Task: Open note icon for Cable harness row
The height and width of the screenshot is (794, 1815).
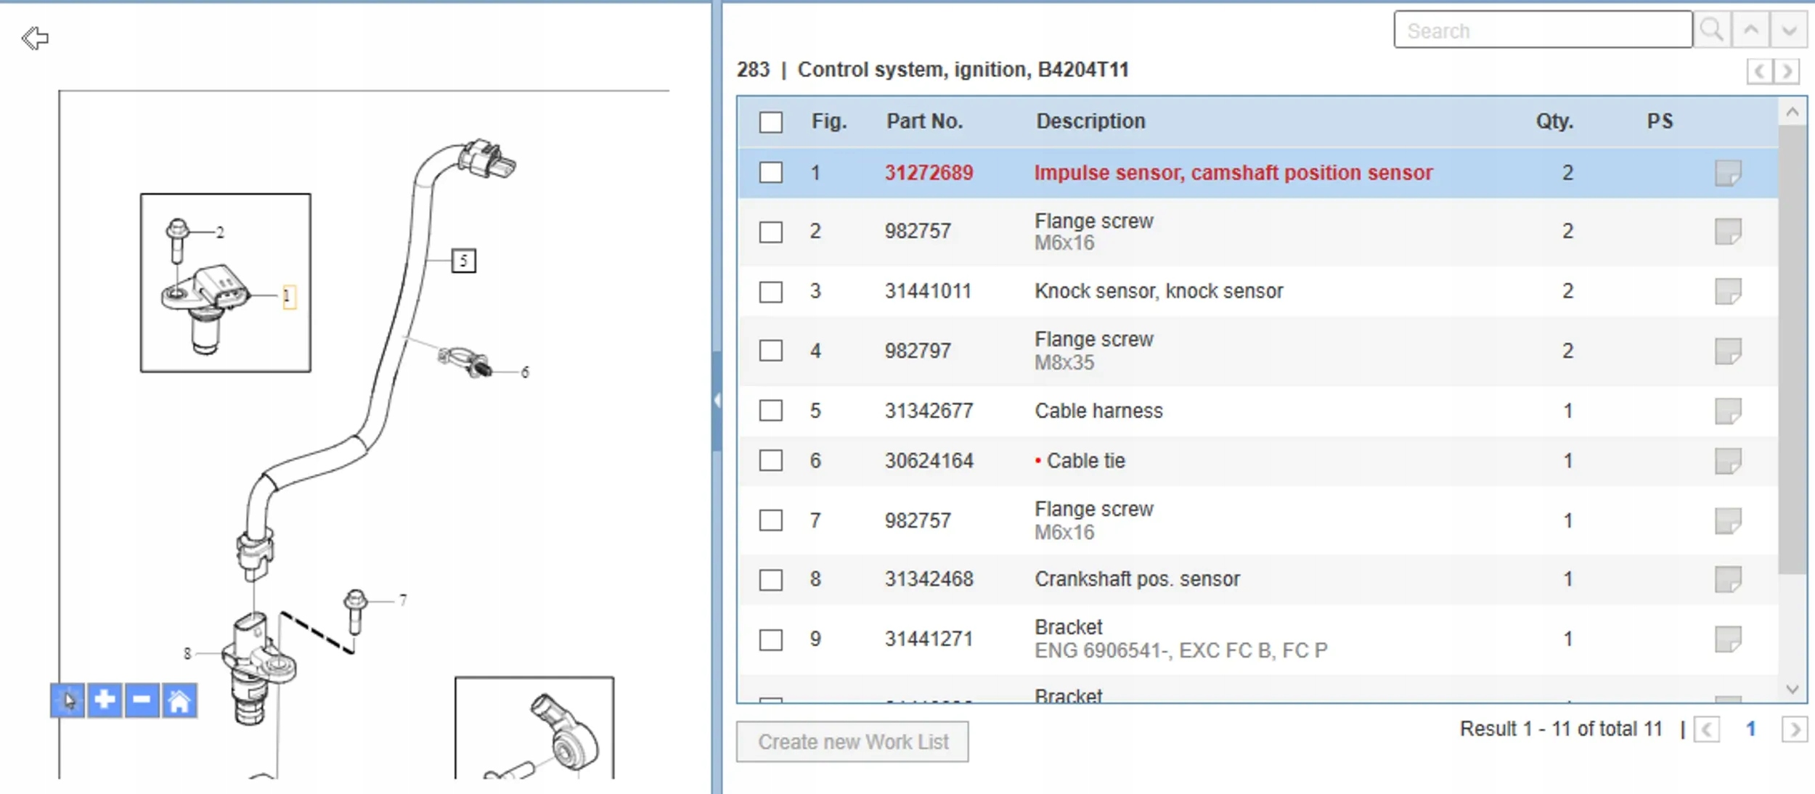Action: click(1727, 411)
